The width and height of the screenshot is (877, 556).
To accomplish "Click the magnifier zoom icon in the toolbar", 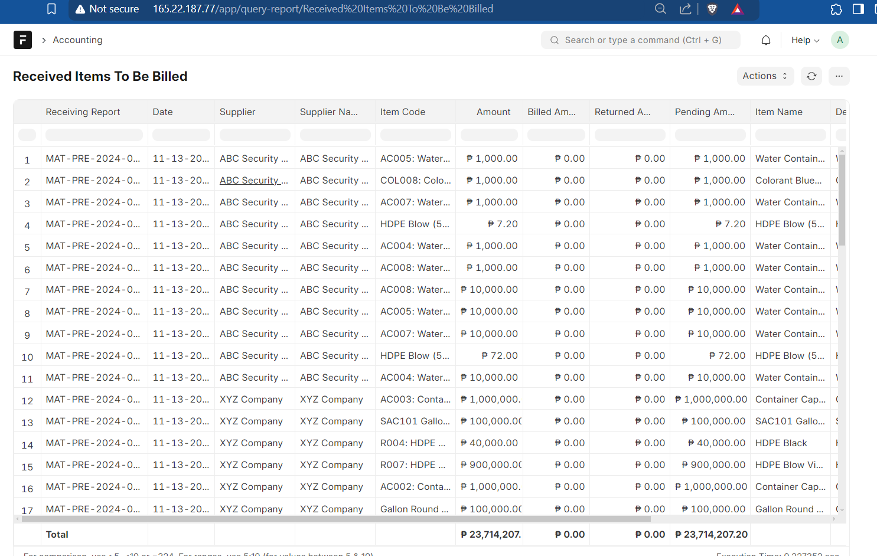I will click(x=660, y=9).
